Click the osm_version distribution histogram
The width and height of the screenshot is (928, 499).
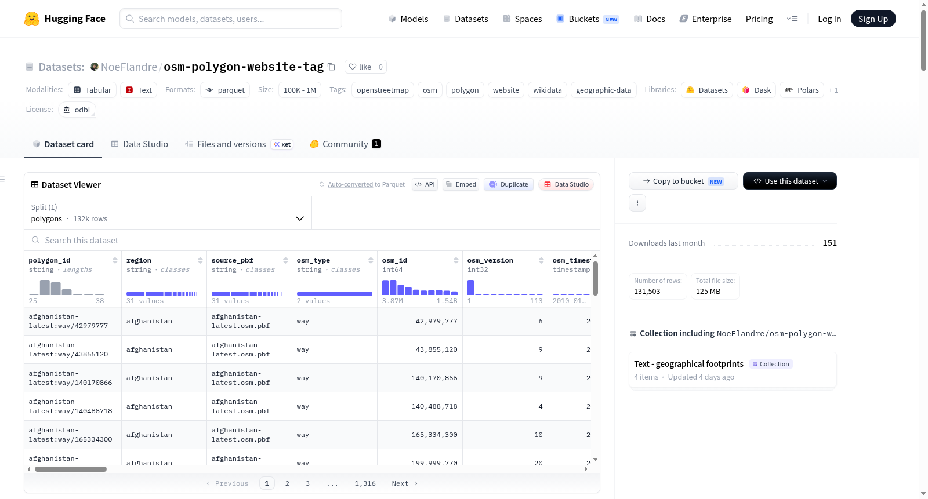[505, 286]
